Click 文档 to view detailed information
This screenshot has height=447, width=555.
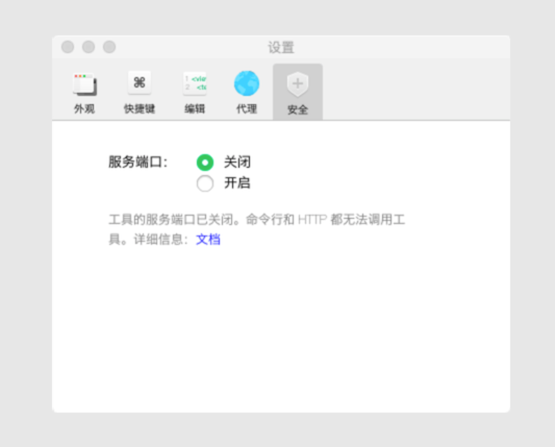tap(208, 239)
